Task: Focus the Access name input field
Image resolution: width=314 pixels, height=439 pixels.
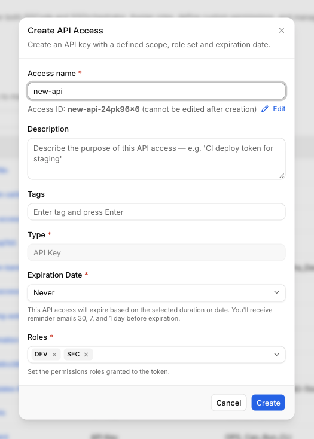Action: (157, 91)
